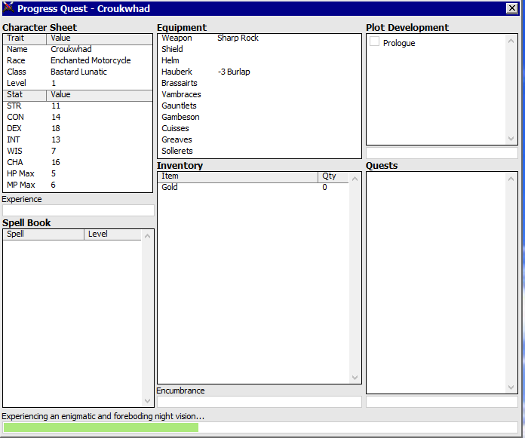Viewport: 525px width, 438px height.
Task: Click the Qty column header
Action: coord(333,176)
